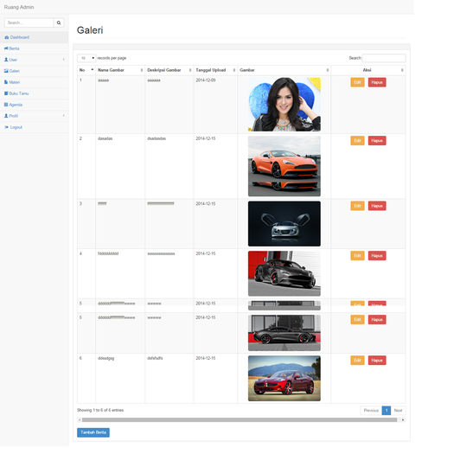
Task: Click Hapus for the 'fdddddddd' entry
Action: (377, 255)
